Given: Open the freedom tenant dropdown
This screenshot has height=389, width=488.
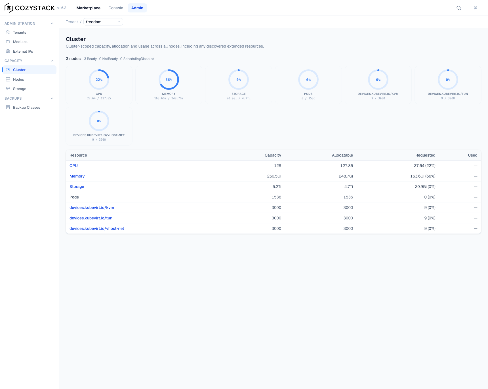Looking at the screenshot, I should tap(103, 22).
